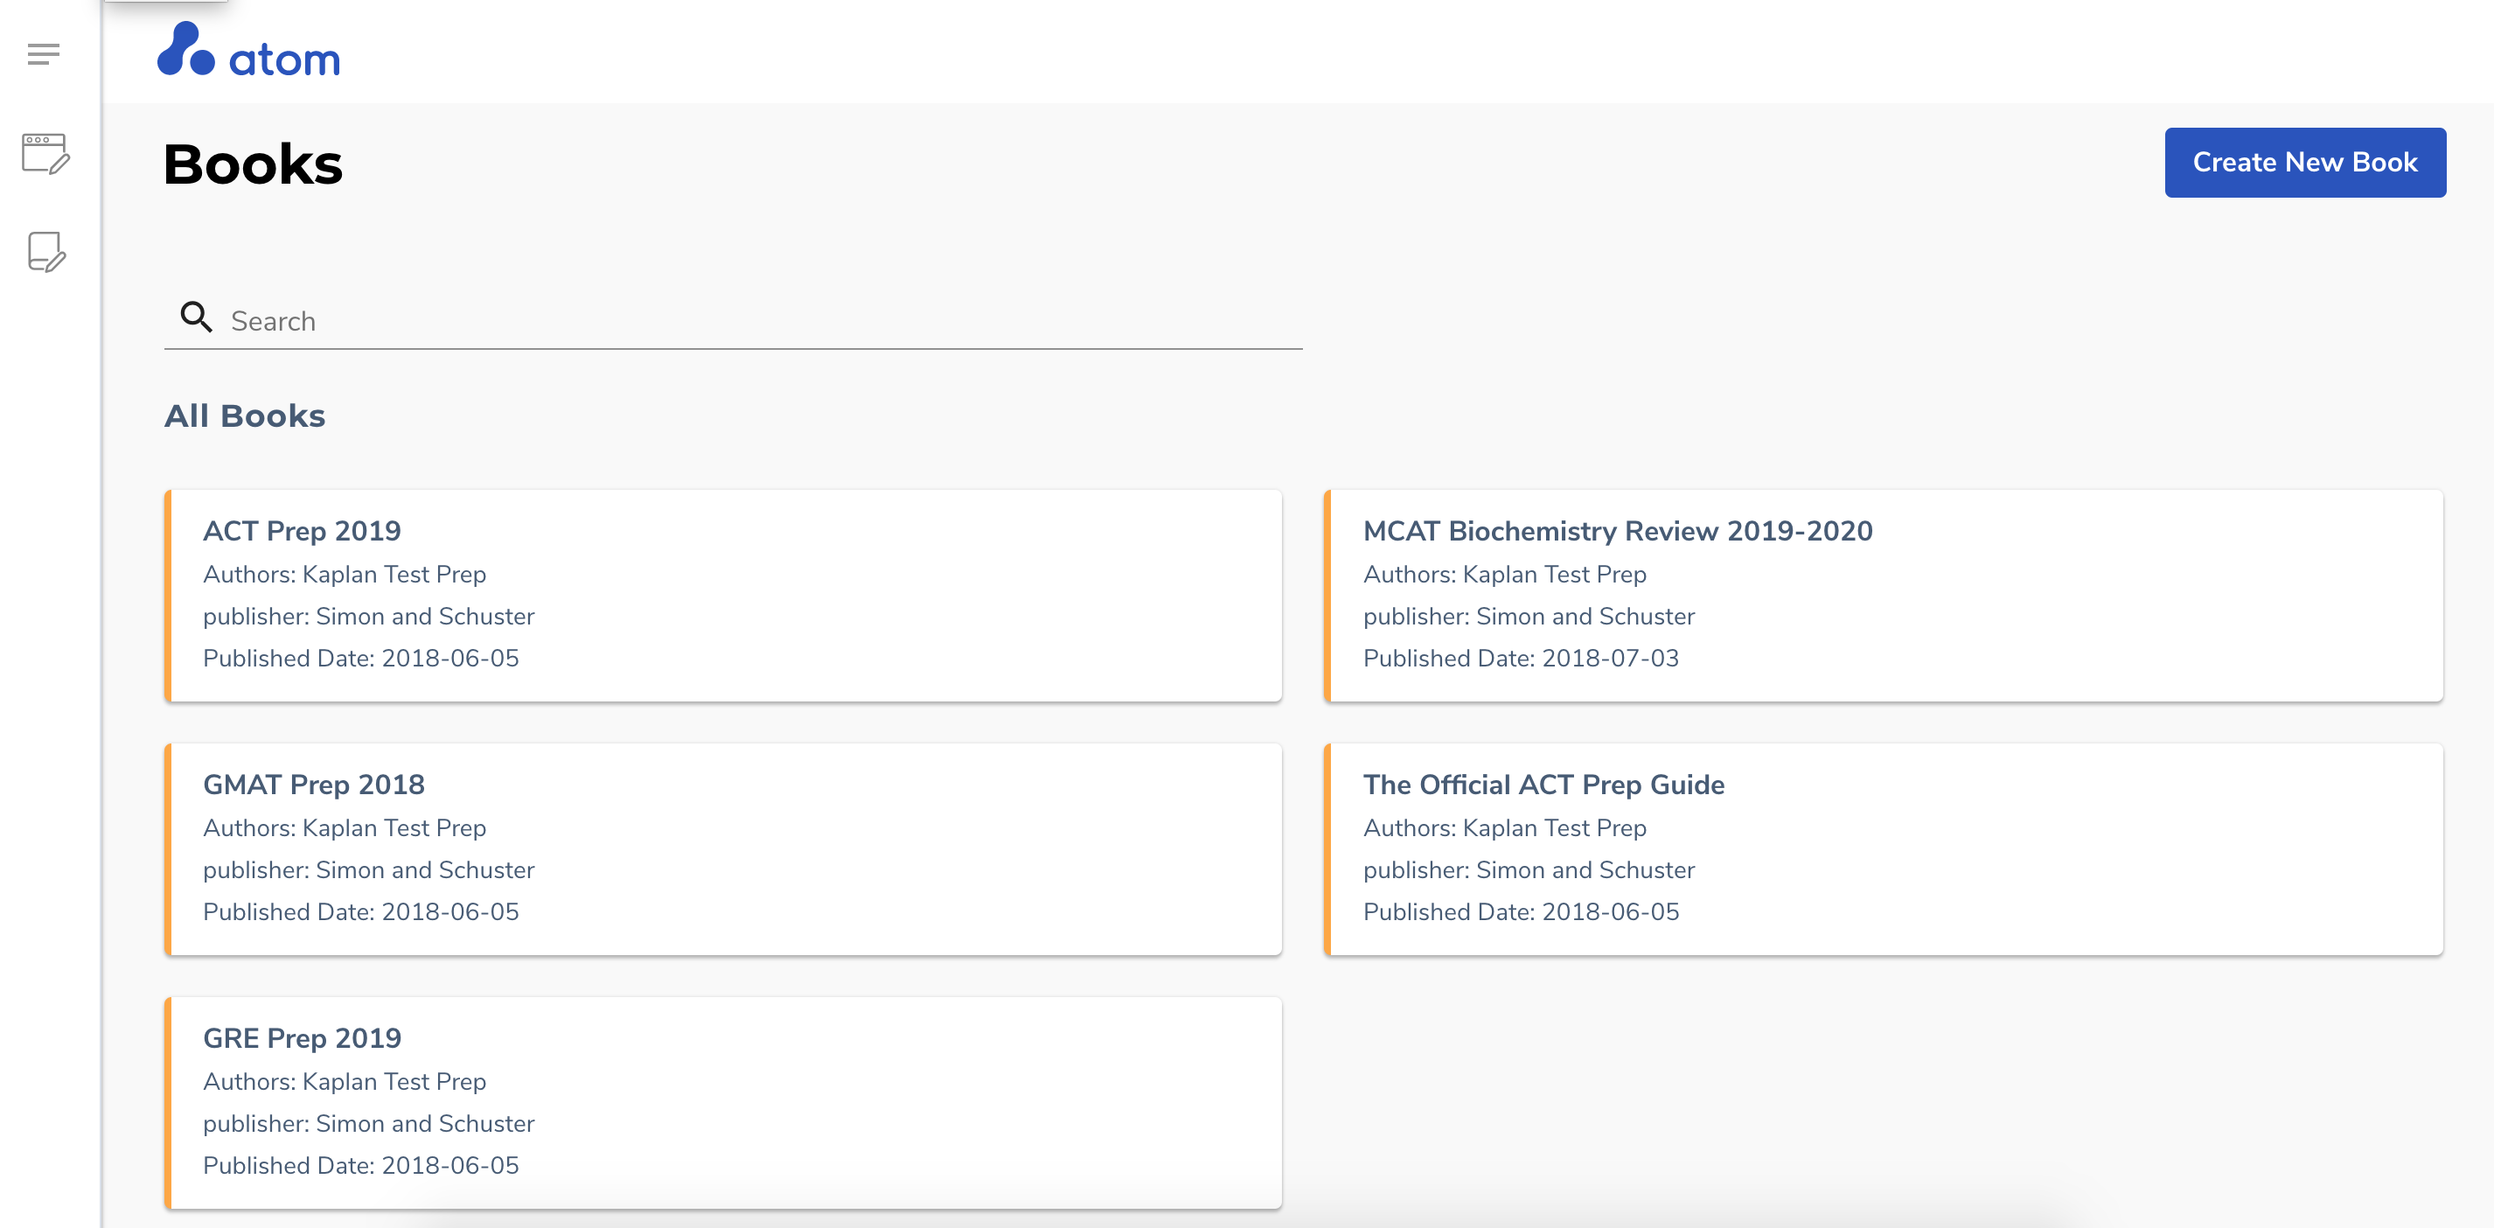Click the Books page title
Image resolution: width=2494 pixels, height=1228 pixels.
(x=253, y=164)
